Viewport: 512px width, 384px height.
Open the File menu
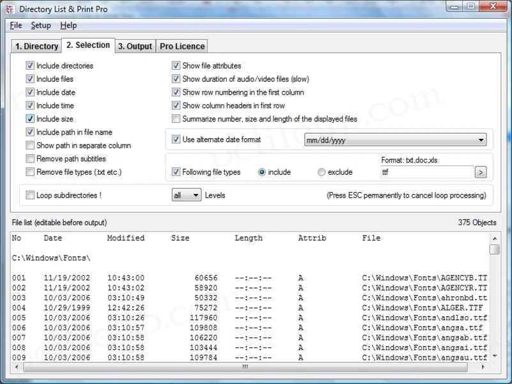coord(15,26)
